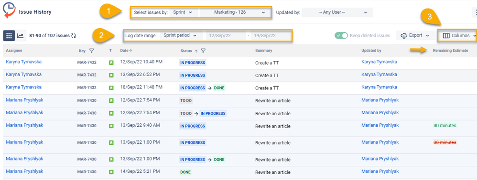Expand the Marketing - 126 sprint dropdown
The width and height of the screenshot is (477, 180).
click(x=235, y=12)
